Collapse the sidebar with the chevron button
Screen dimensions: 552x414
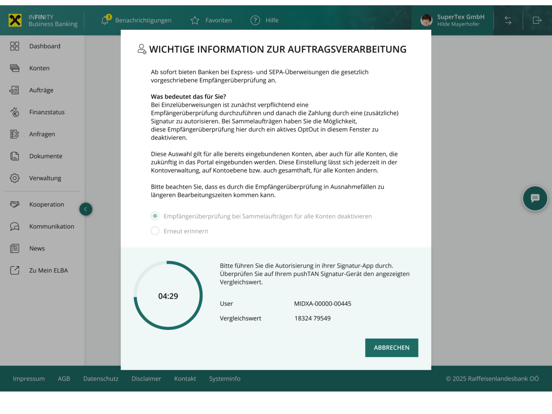86,209
